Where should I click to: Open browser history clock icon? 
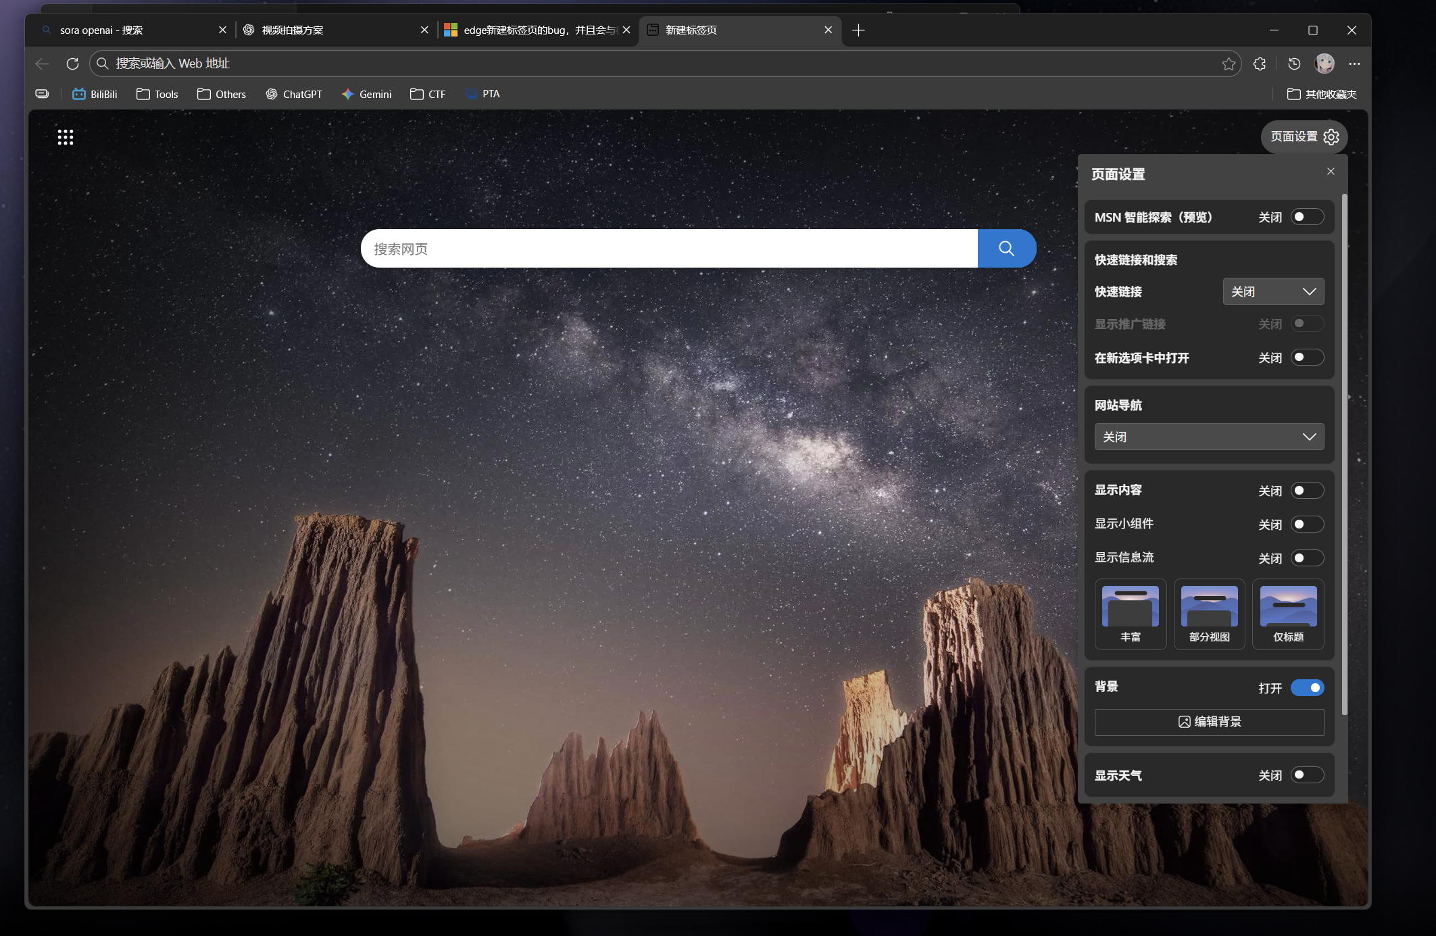tap(1294, 64)
